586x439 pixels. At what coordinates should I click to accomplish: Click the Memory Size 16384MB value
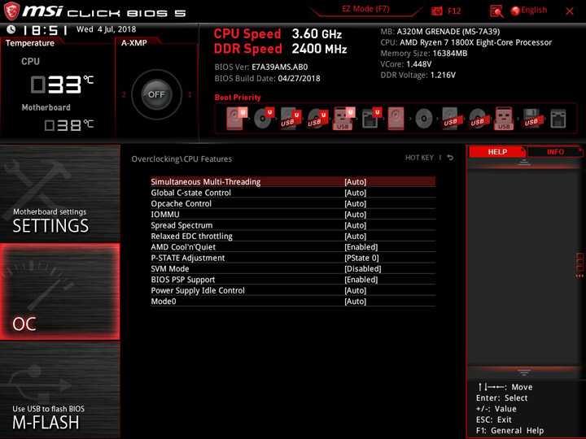pyautogui.click(x=449, y=54)
